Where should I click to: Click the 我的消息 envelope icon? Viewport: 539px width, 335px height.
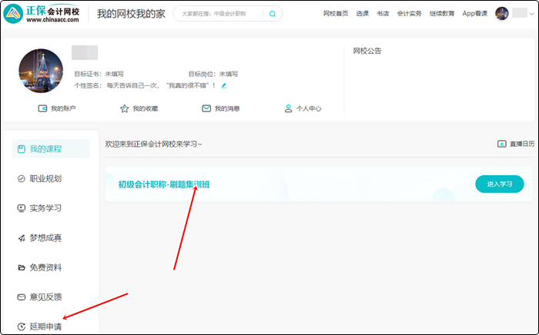point(206,108)
